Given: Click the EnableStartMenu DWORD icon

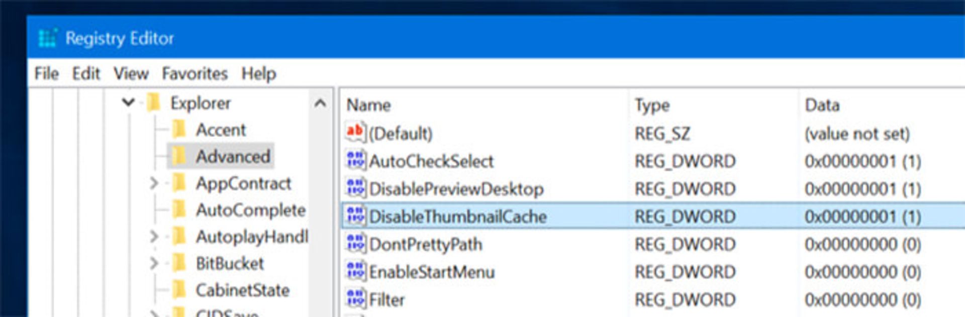Looking at the screenshot, I should 355,271.
